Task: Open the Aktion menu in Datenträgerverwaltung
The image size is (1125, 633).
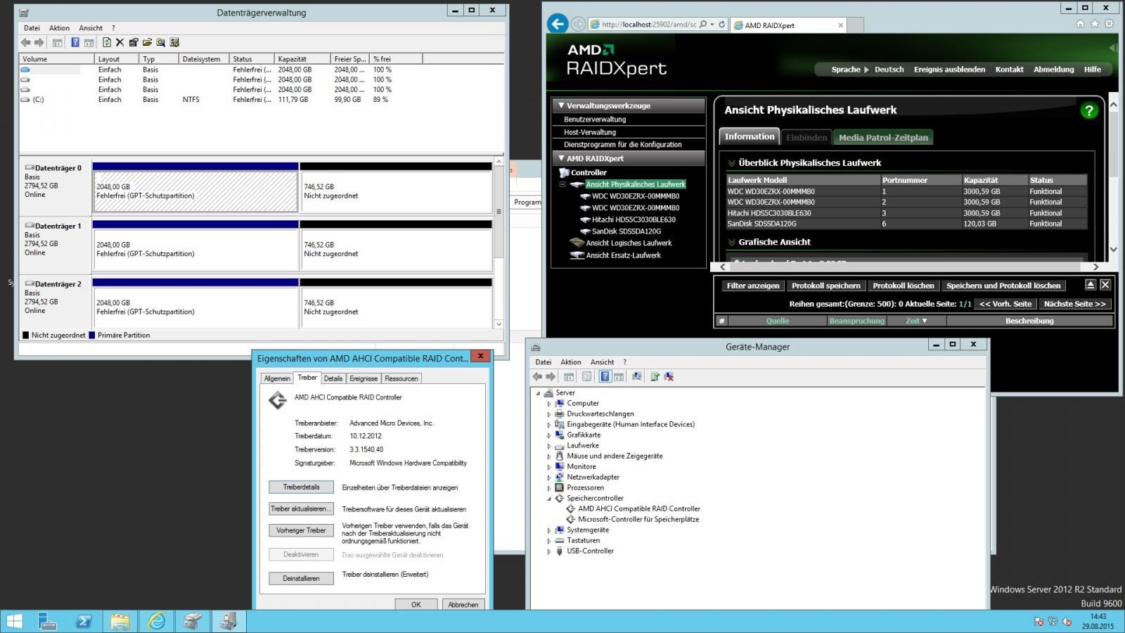Action: (x=59, y=28)
